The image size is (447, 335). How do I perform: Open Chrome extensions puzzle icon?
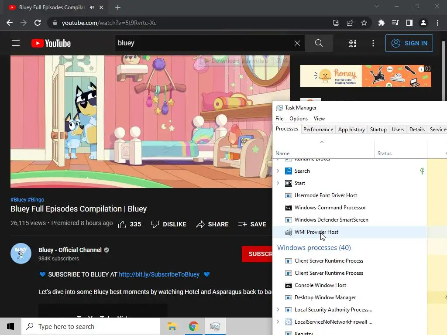tap(381, 23)
